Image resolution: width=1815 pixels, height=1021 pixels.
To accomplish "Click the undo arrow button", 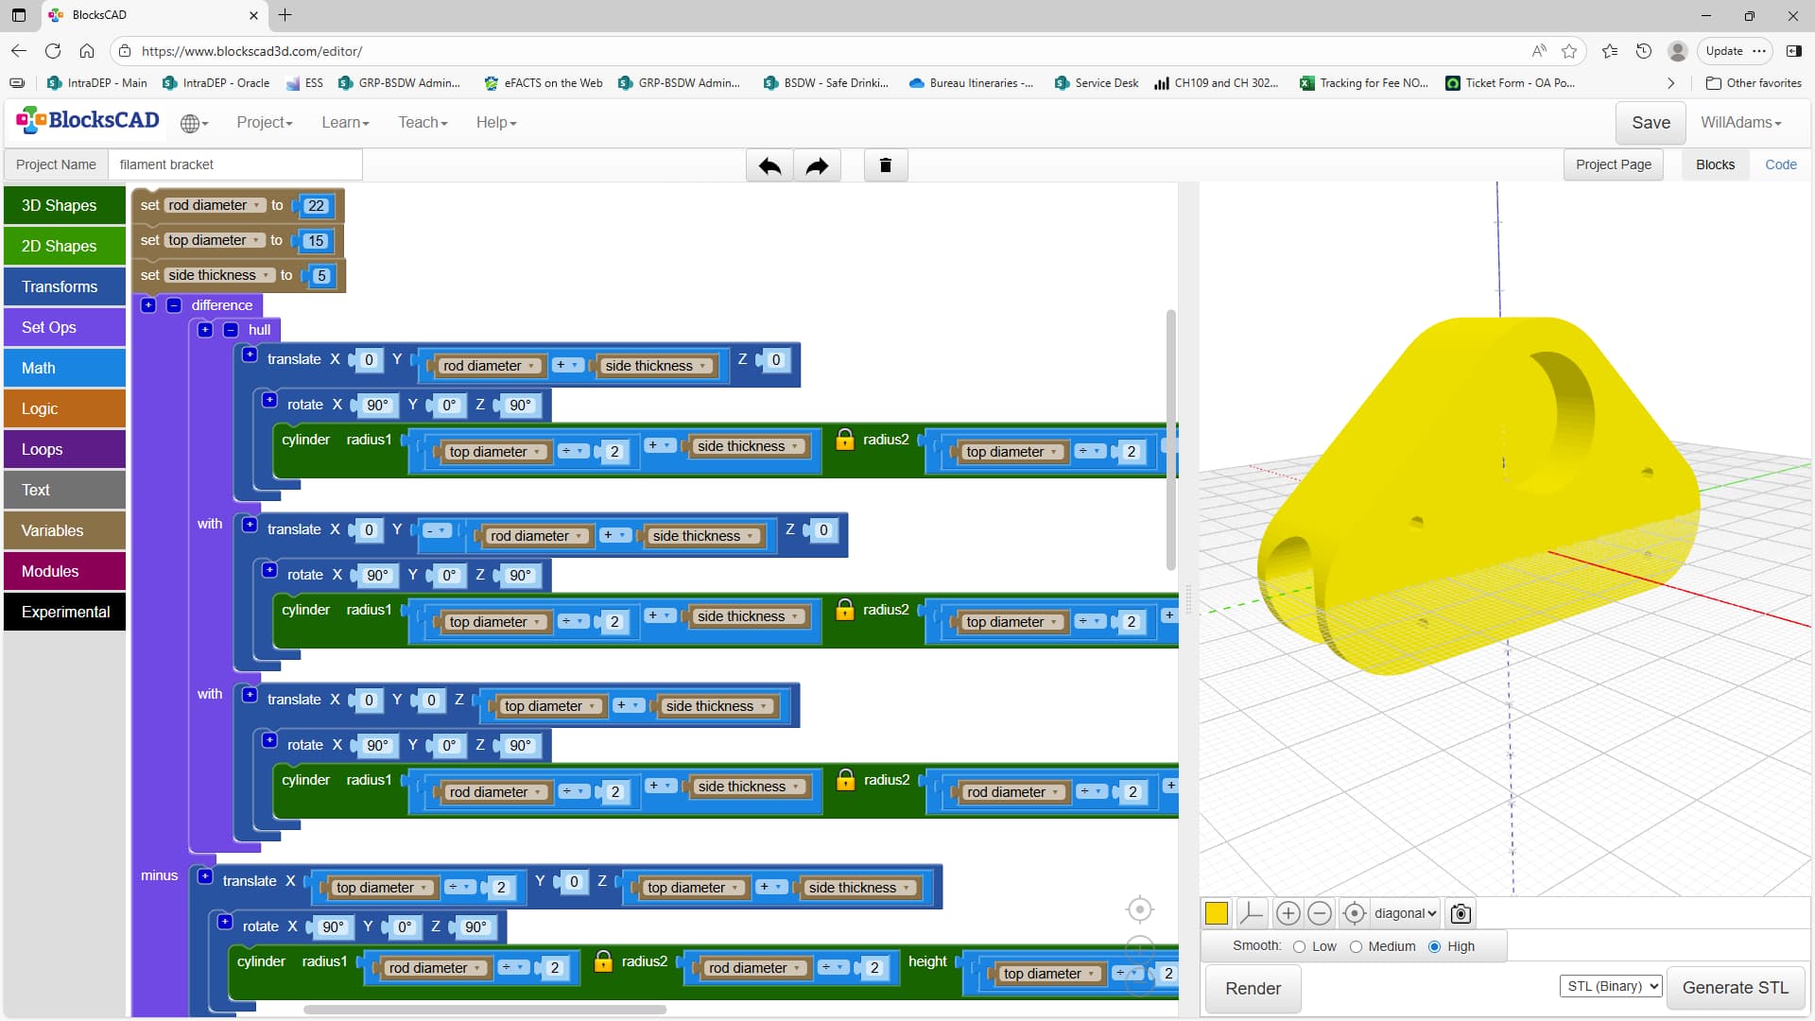I will [769, 165].
